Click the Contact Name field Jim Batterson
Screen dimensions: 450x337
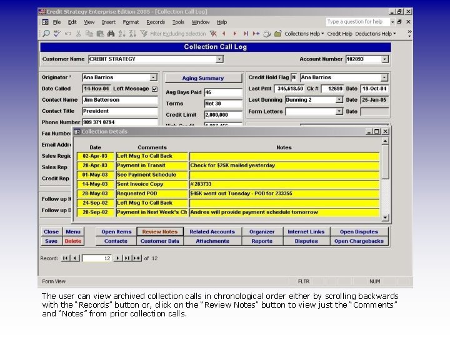(120, 100)
